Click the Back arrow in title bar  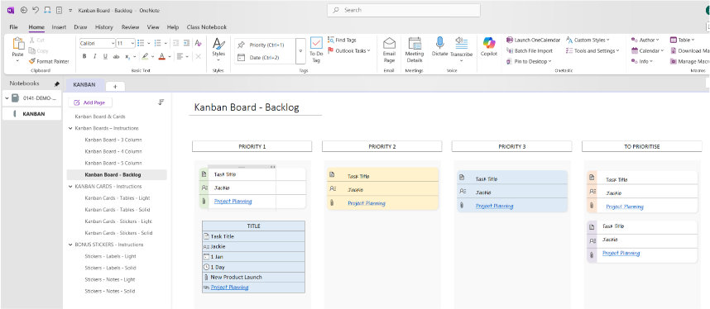[x=24, y=10]
